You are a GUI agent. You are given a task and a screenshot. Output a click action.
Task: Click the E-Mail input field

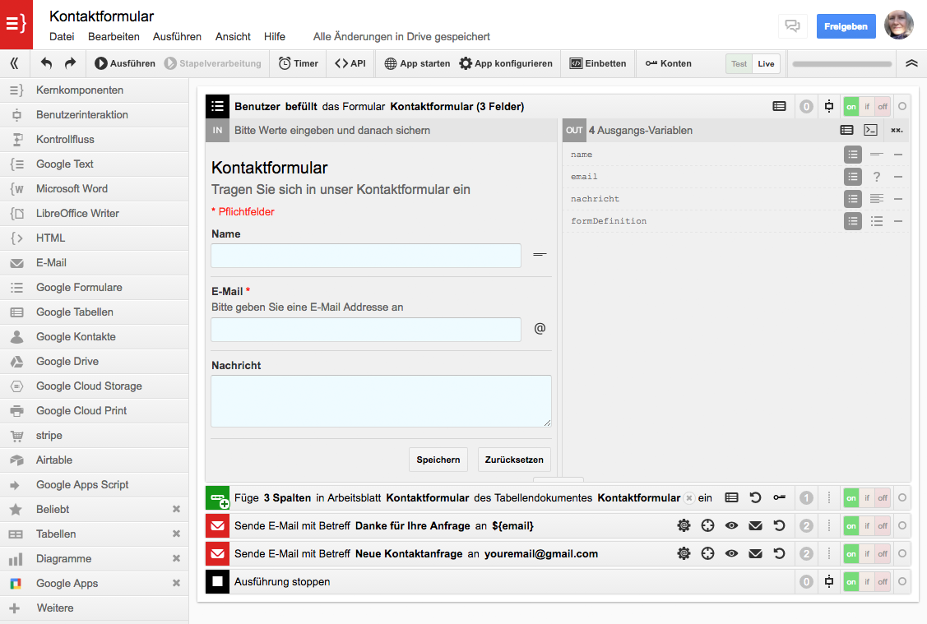(x=366, y=330)
